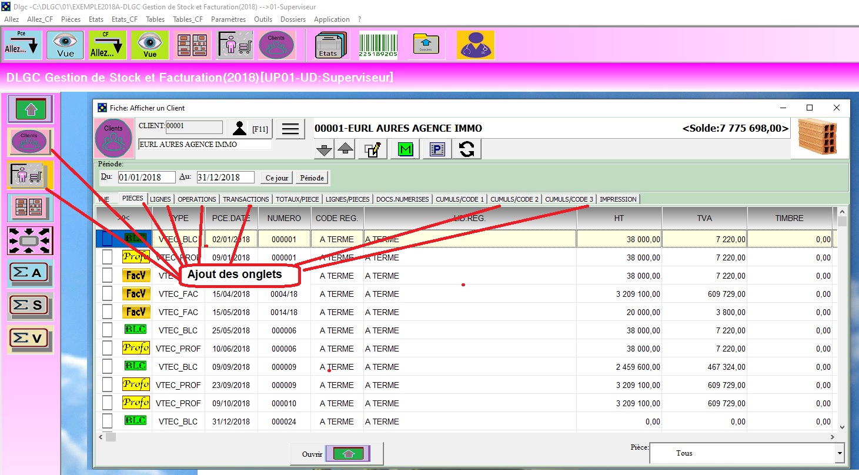Click the Sigma A sidebar icon

tap(31, 273)
